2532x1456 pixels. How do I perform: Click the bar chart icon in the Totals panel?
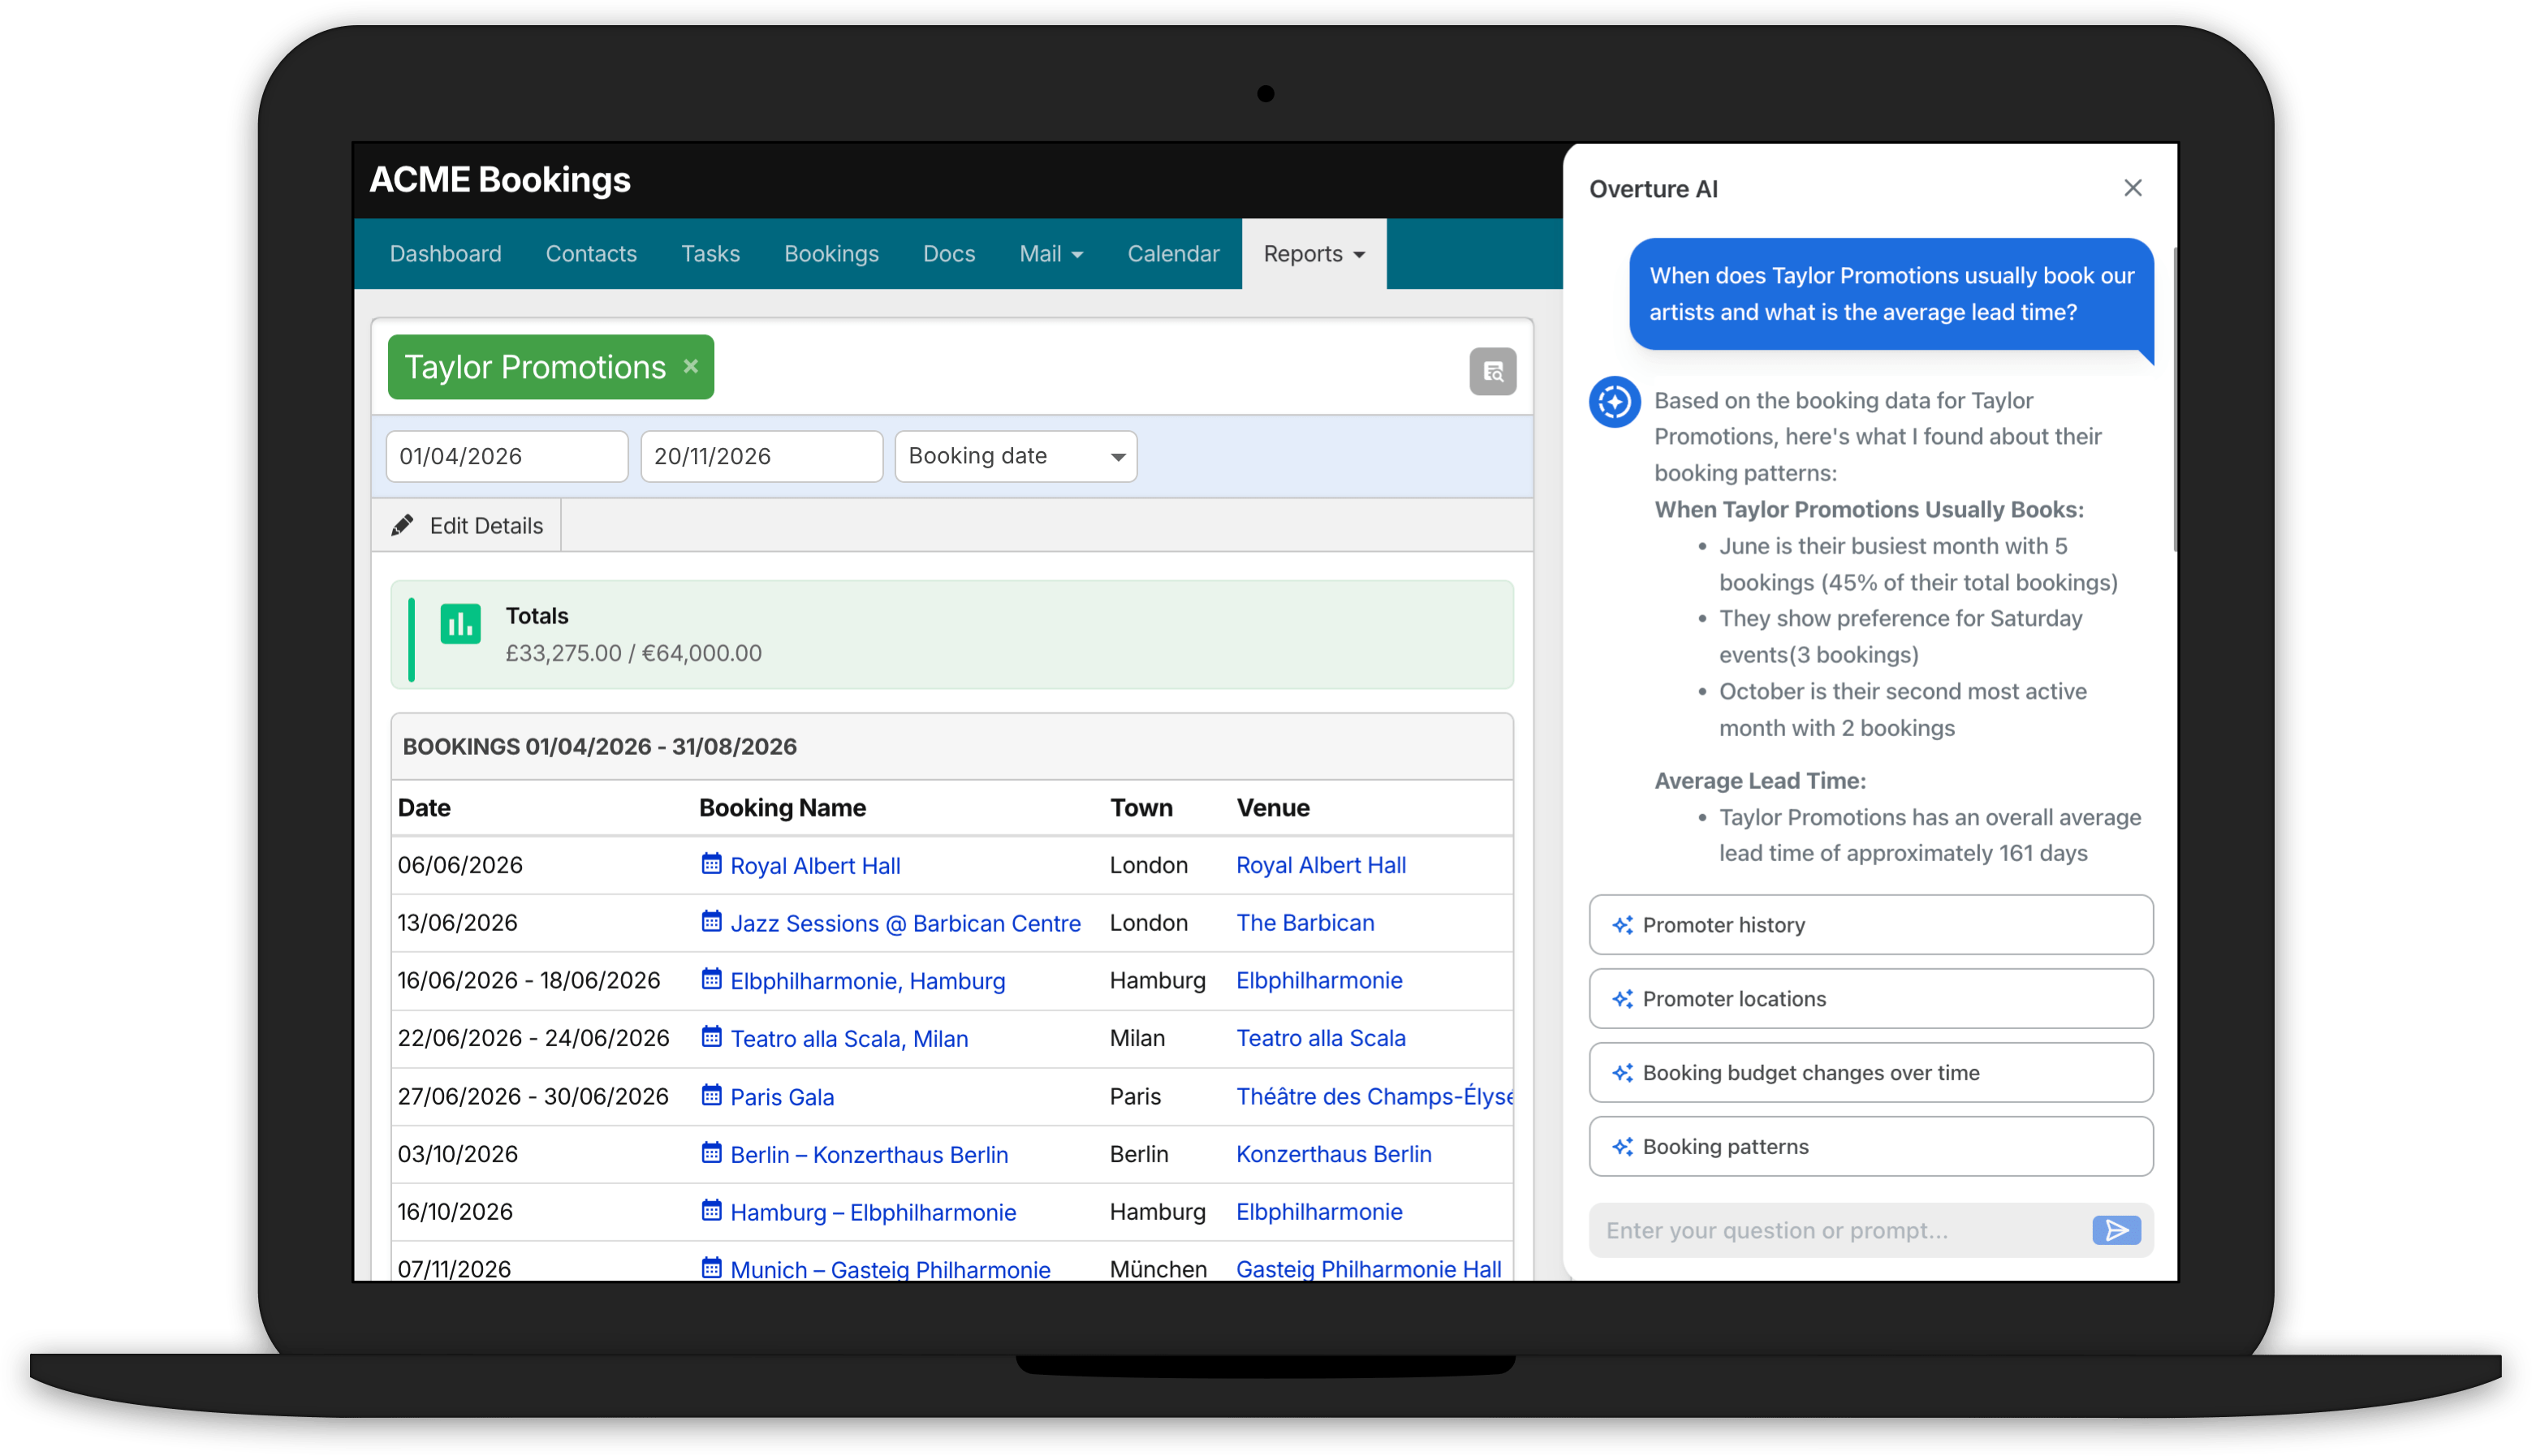[x=460, y=626]
